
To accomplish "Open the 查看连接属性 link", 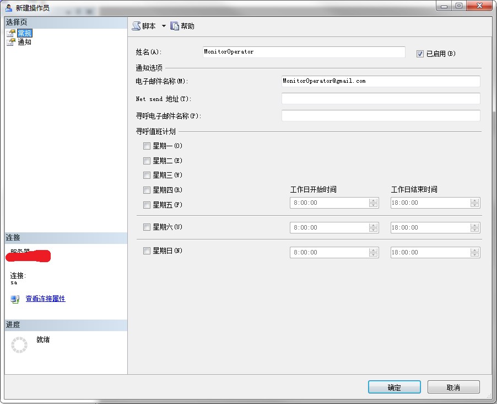I will (x=45, y=299).
